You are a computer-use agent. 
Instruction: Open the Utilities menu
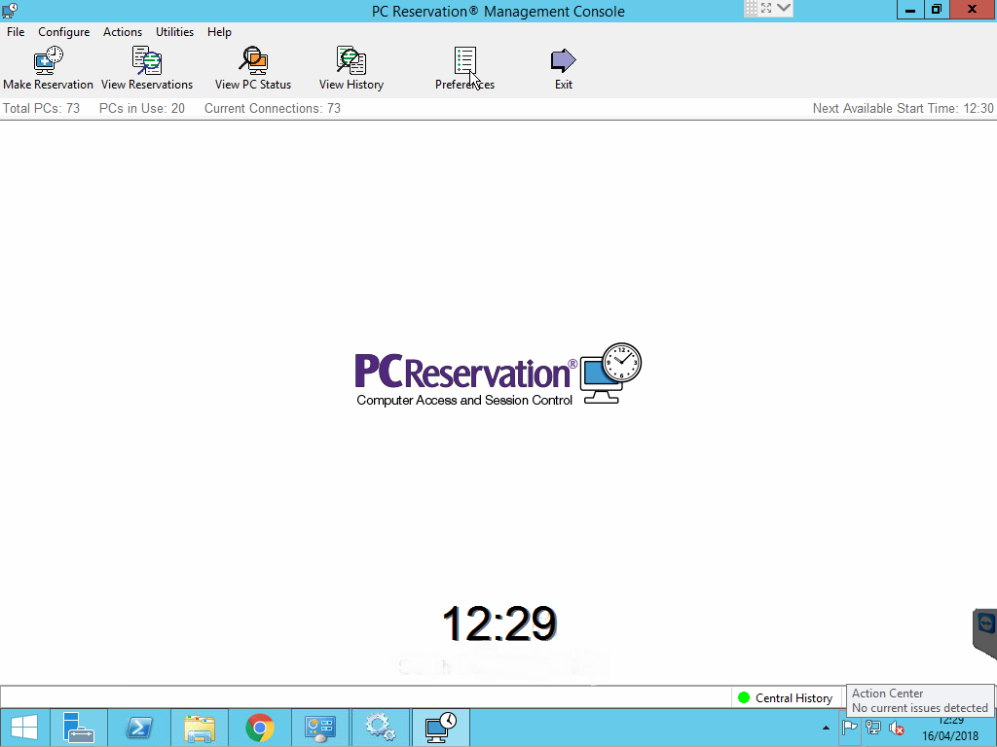point(175,32)
